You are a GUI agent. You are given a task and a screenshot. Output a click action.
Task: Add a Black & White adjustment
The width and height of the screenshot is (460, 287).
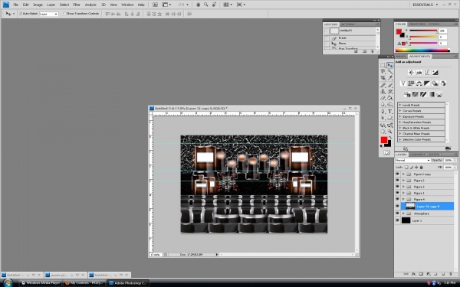427,83
